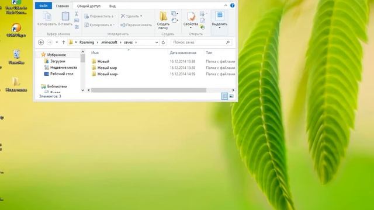Switch to the Вид tab
The height and width of the screenshot is (210, 374).
pyautogui.click(x=112, y=6)
